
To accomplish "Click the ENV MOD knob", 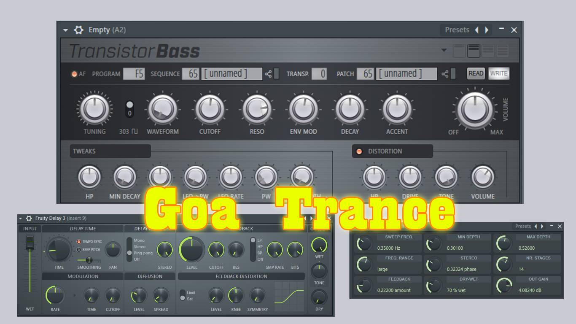I will point(304,109).
